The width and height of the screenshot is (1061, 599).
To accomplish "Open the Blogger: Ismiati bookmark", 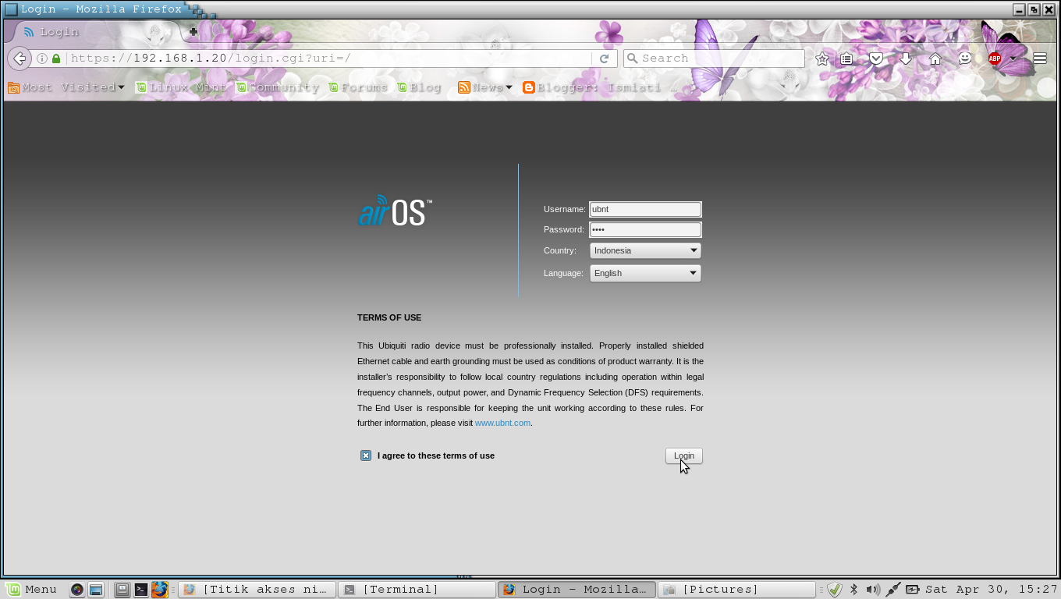I will (x=599, y=87).
